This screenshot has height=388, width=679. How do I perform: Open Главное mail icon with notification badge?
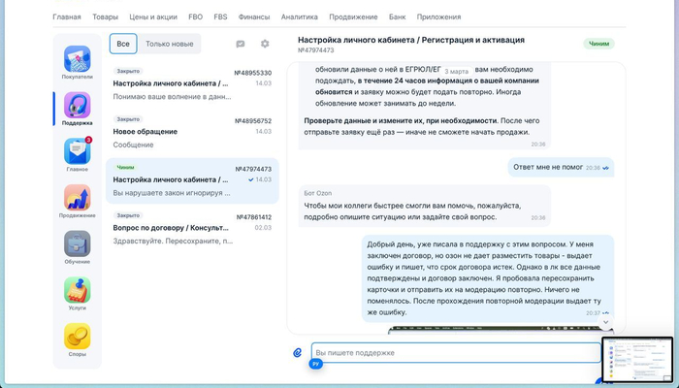click(78, 152)
